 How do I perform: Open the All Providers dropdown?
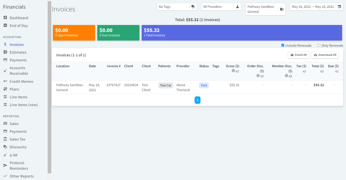pyautogui.click(x=218, y=6)
